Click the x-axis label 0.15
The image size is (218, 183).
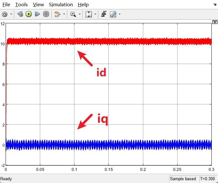pyautogui.click(x=109, y=170)
